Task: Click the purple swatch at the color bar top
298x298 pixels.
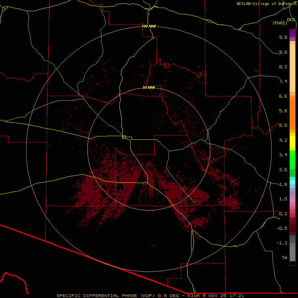Action: pyautogui.click(x=292, y=33)
